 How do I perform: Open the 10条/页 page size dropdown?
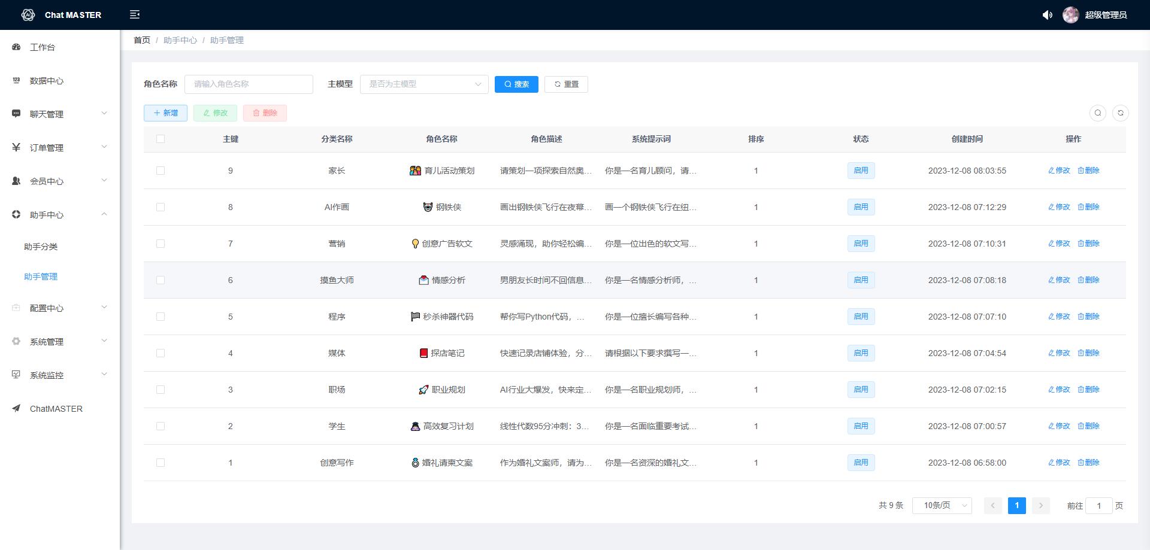[x=942, y=506]
